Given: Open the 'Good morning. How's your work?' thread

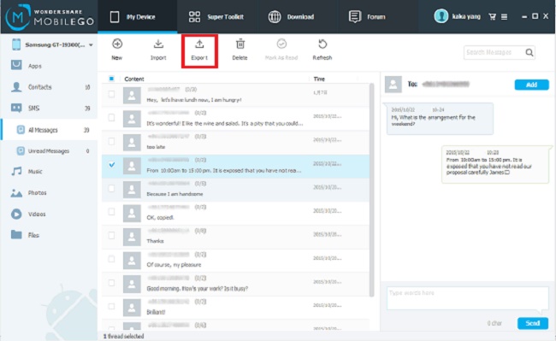Looking at the screenshot, I should point(235,285).
